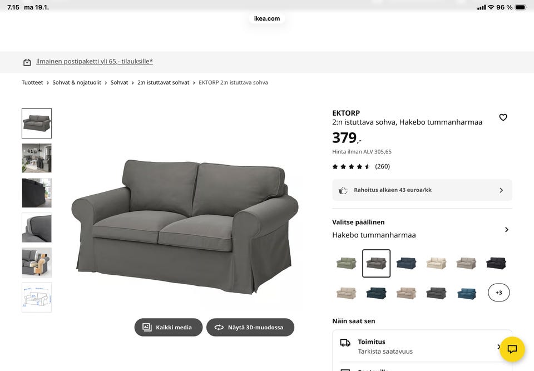Viewport: 534px width, 371px height.
Task: Go to Sohvat & nojatuolit breadcrumb
Action: 77,82
